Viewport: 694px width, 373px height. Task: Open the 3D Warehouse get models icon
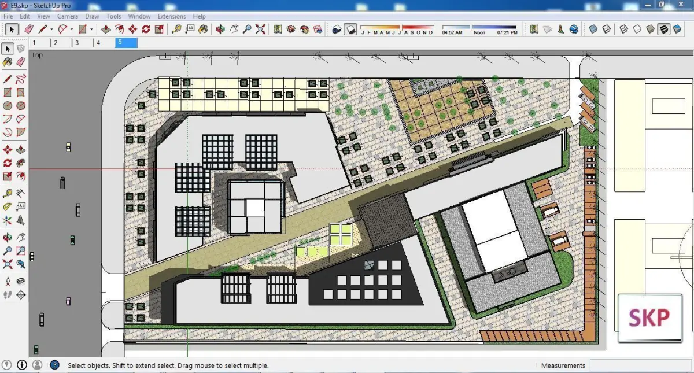click(x=290, y=29)
